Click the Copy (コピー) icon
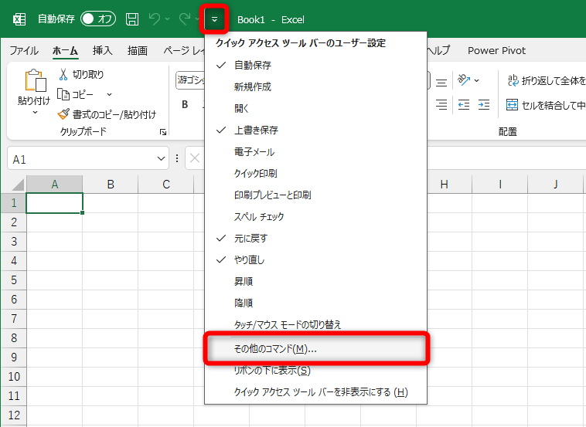Image resolution: width=586 pixels, height=427 pixels. [63, 94]
